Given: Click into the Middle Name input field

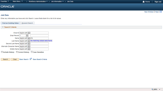Looking at the screenshot, I should (39, 49).
